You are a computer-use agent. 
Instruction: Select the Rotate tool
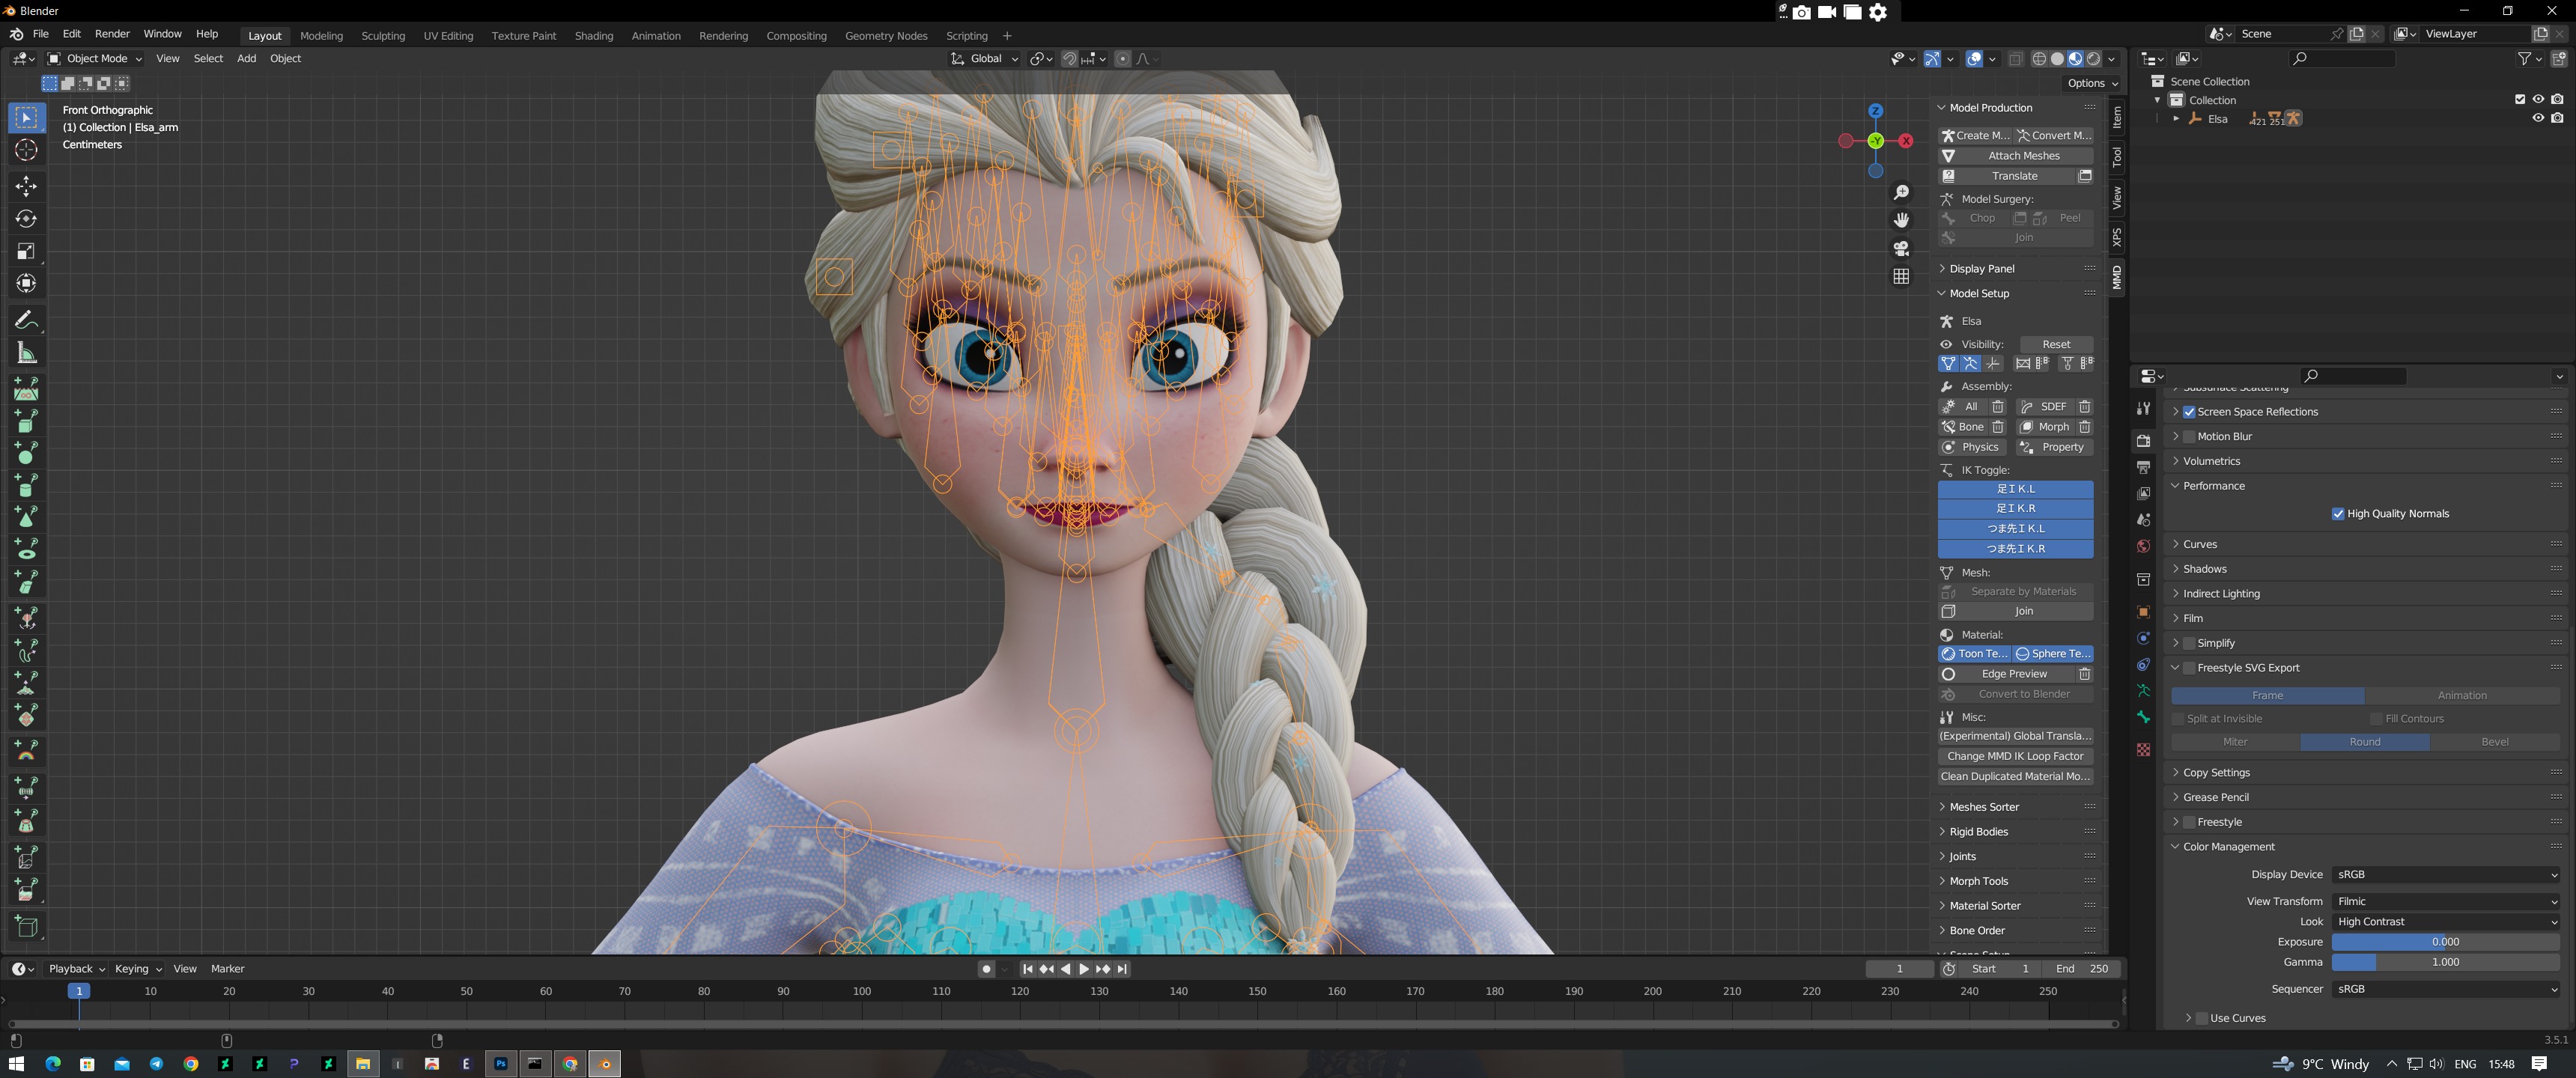26,219
